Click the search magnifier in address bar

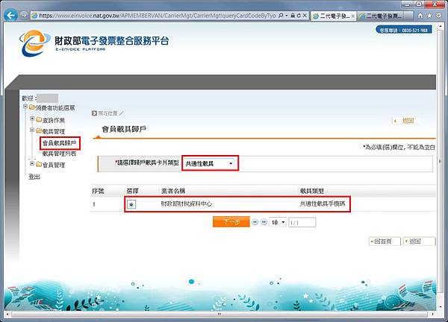tap(281, 16)
